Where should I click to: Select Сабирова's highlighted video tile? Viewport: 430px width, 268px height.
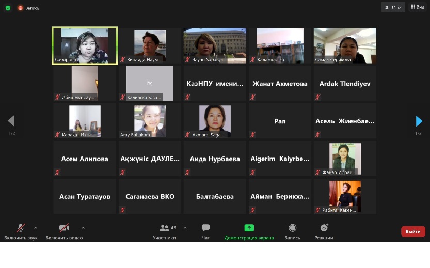[x=85, y=45]
